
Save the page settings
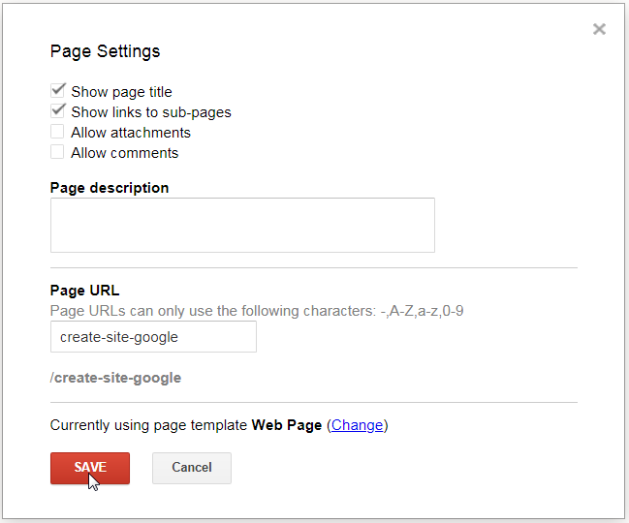click(90, 468)
